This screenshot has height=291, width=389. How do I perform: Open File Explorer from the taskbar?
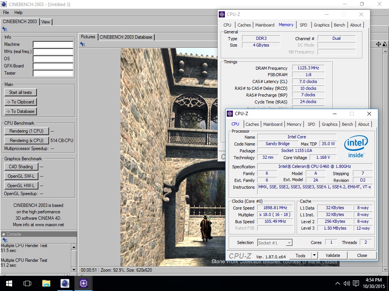point(46,283)
